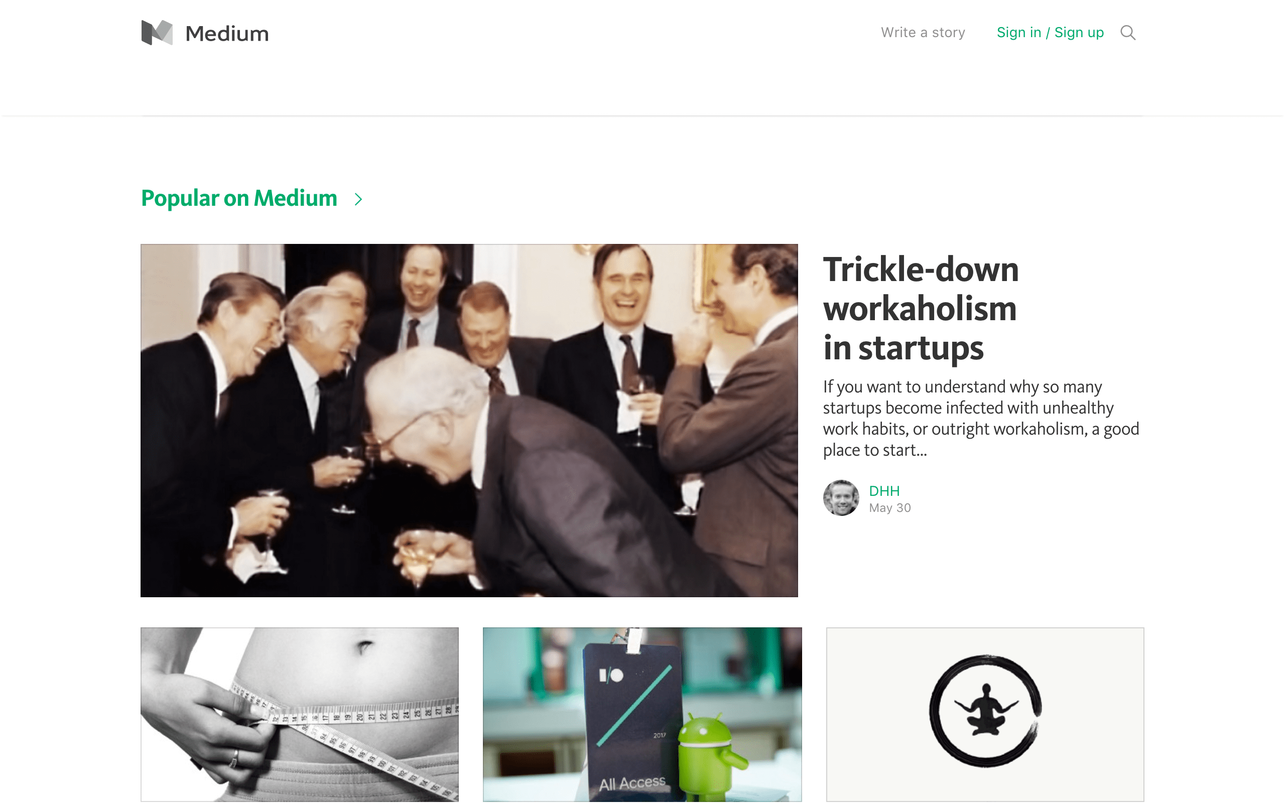Open the DHH author name link
The width and height of the screenshot is (1285, 803).
click(884, 491)
